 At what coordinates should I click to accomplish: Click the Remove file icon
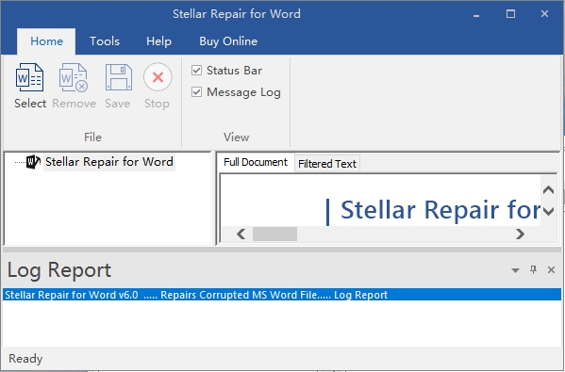click(74, 77)
